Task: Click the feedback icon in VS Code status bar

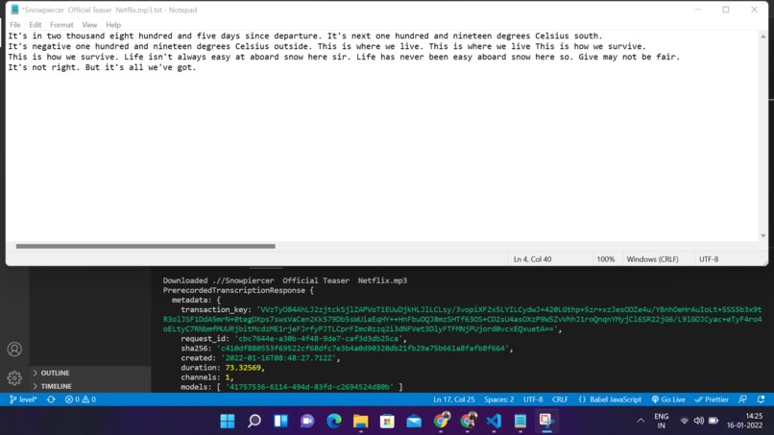Action: tap(742, 399)
